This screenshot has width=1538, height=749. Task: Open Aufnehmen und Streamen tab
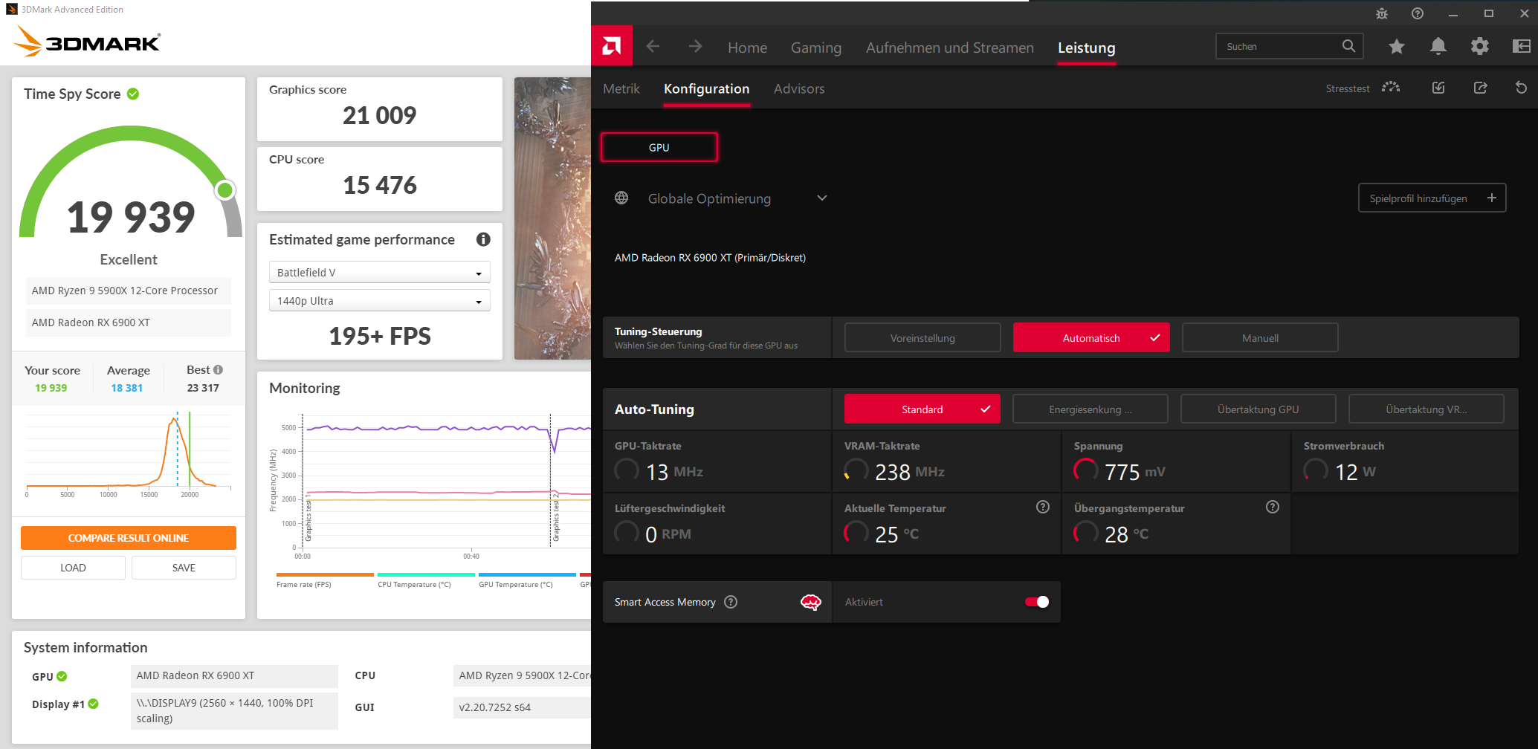pyautogui.click(x=949, y=48)
